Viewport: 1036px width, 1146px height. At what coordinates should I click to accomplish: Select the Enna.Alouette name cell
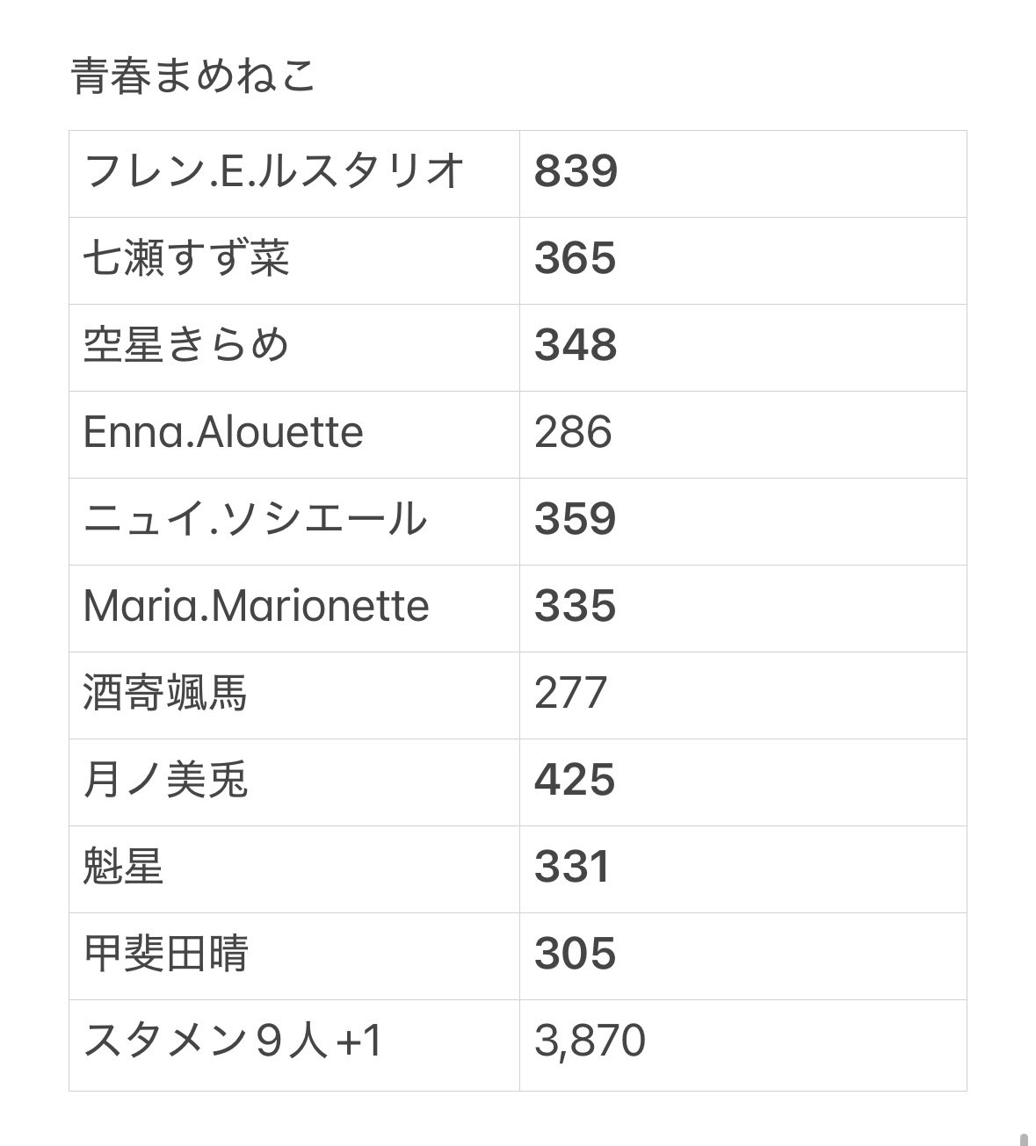(223, 432)
